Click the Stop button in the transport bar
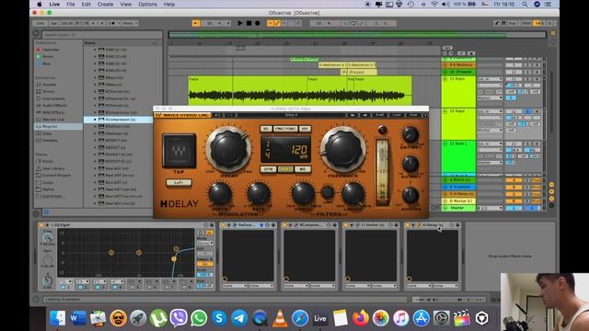Screen dimensions: 589x331 point(248,23)
